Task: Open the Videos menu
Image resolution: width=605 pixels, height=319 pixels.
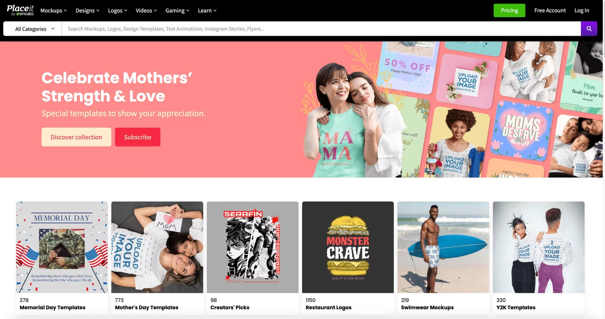Action: click(x=146, y=10)
